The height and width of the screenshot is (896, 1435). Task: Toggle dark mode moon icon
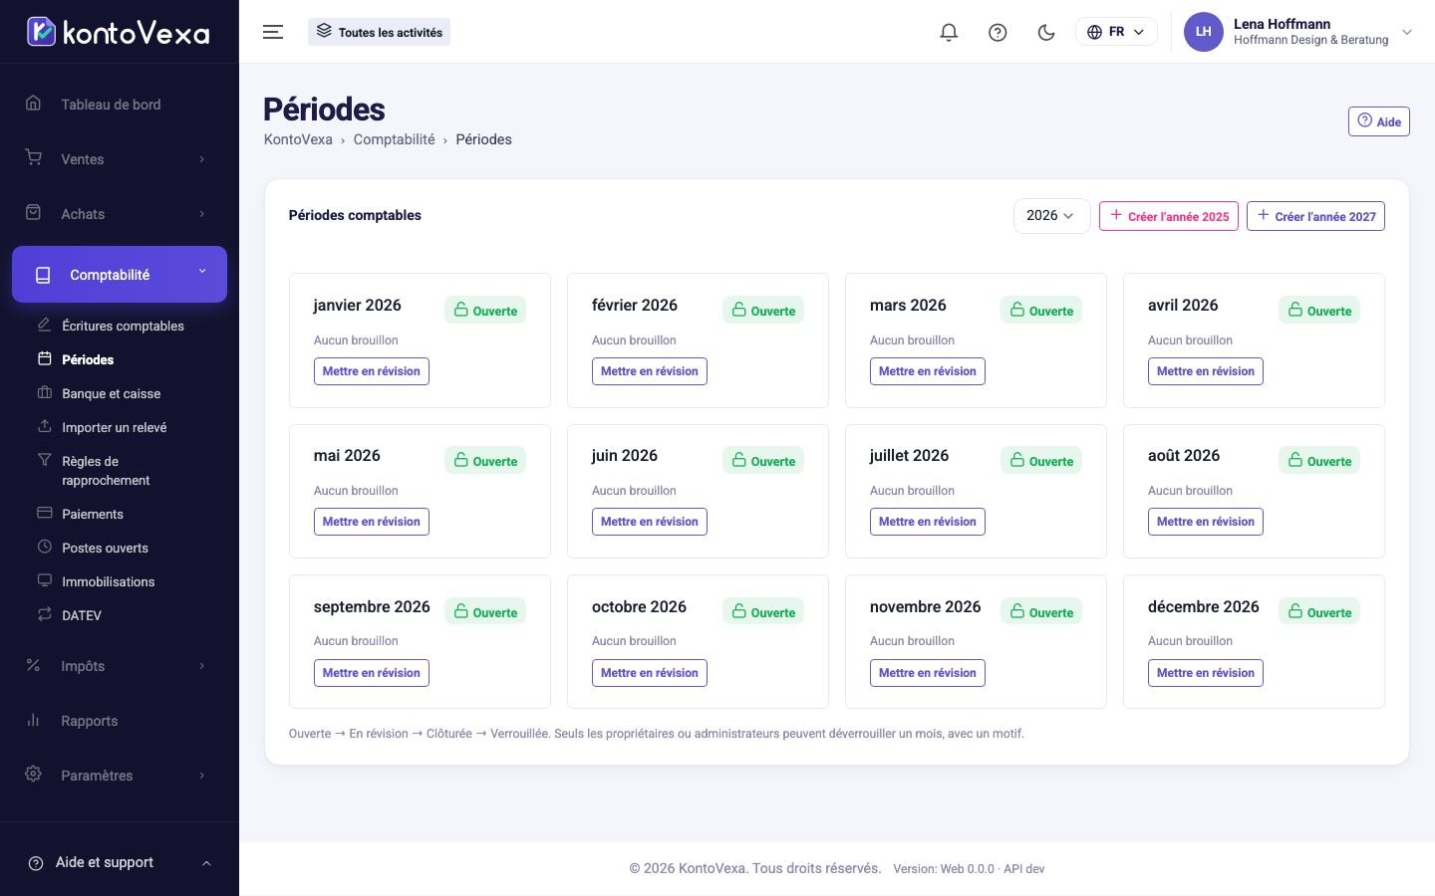coord(1046,32)
